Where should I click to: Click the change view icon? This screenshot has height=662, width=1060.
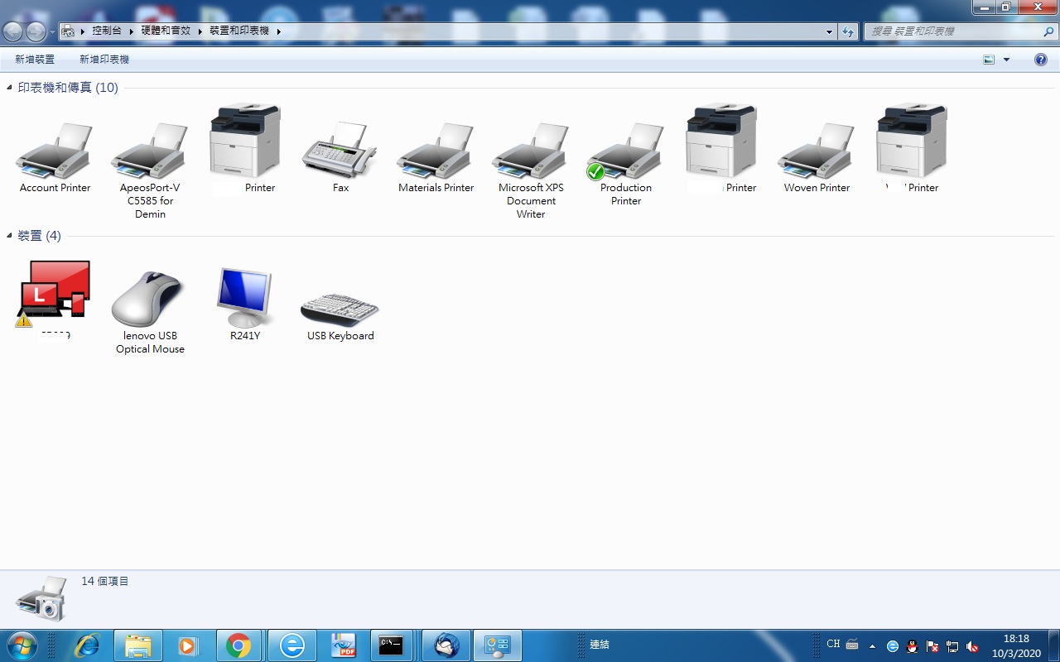(x=989, y=60)
